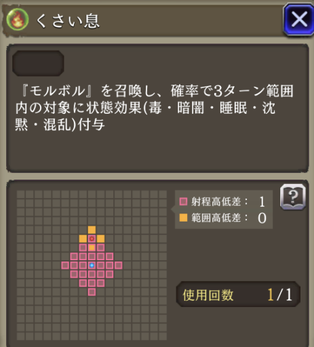Tap orange tile right of red target
This screenshot has height=347, width=314.
pyautogui.click(x=100, y=239)
